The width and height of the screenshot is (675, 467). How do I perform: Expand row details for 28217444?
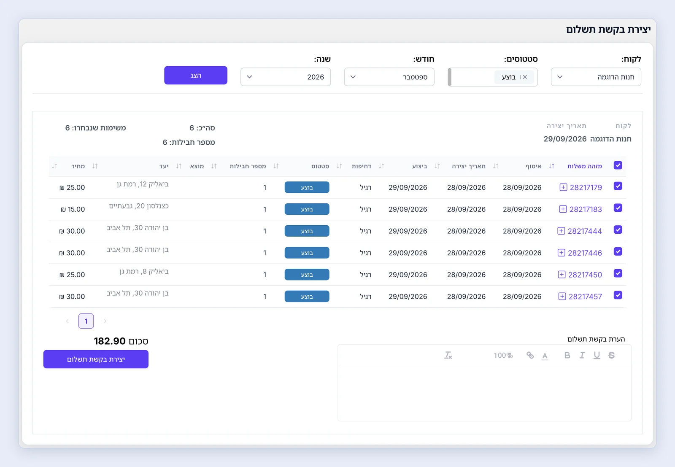point(561,231)
